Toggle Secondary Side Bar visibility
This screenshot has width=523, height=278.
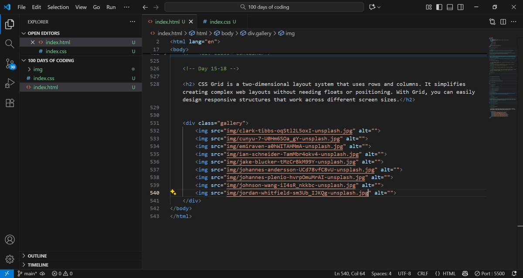click(x=461, y=7)
